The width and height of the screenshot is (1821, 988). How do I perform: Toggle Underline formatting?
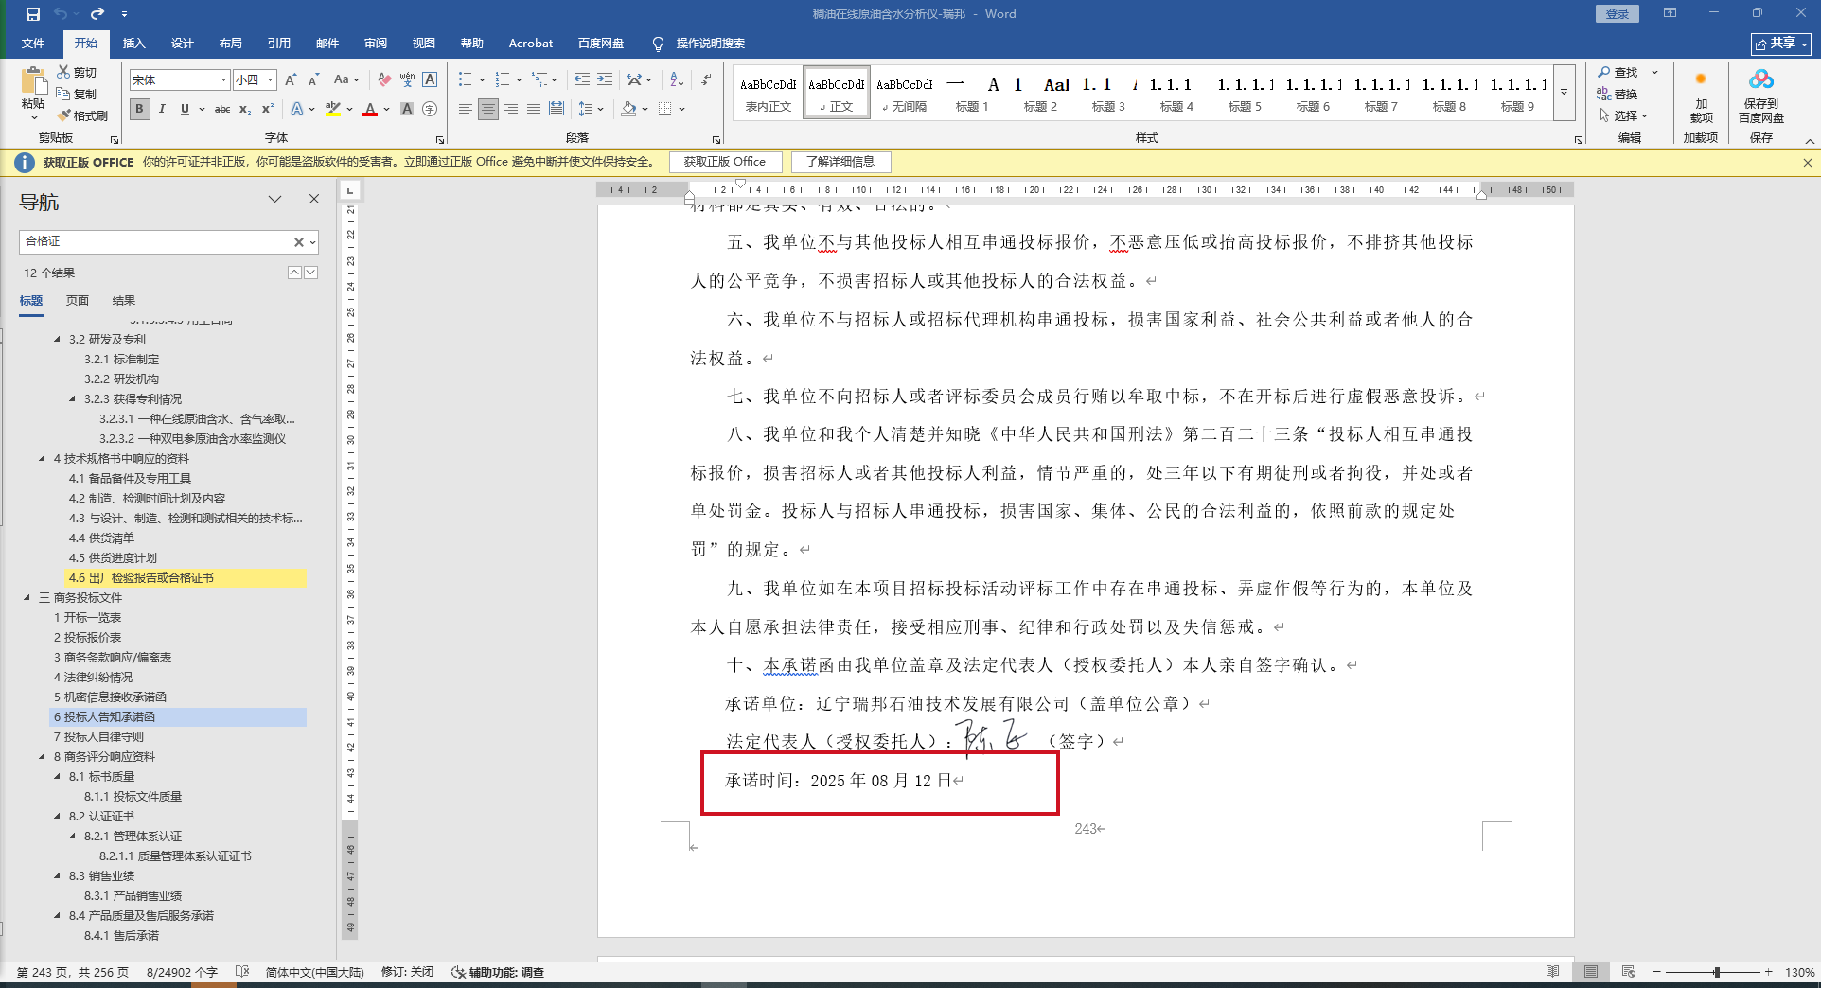185,109
